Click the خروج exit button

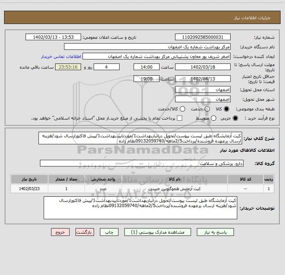[60, 232]
